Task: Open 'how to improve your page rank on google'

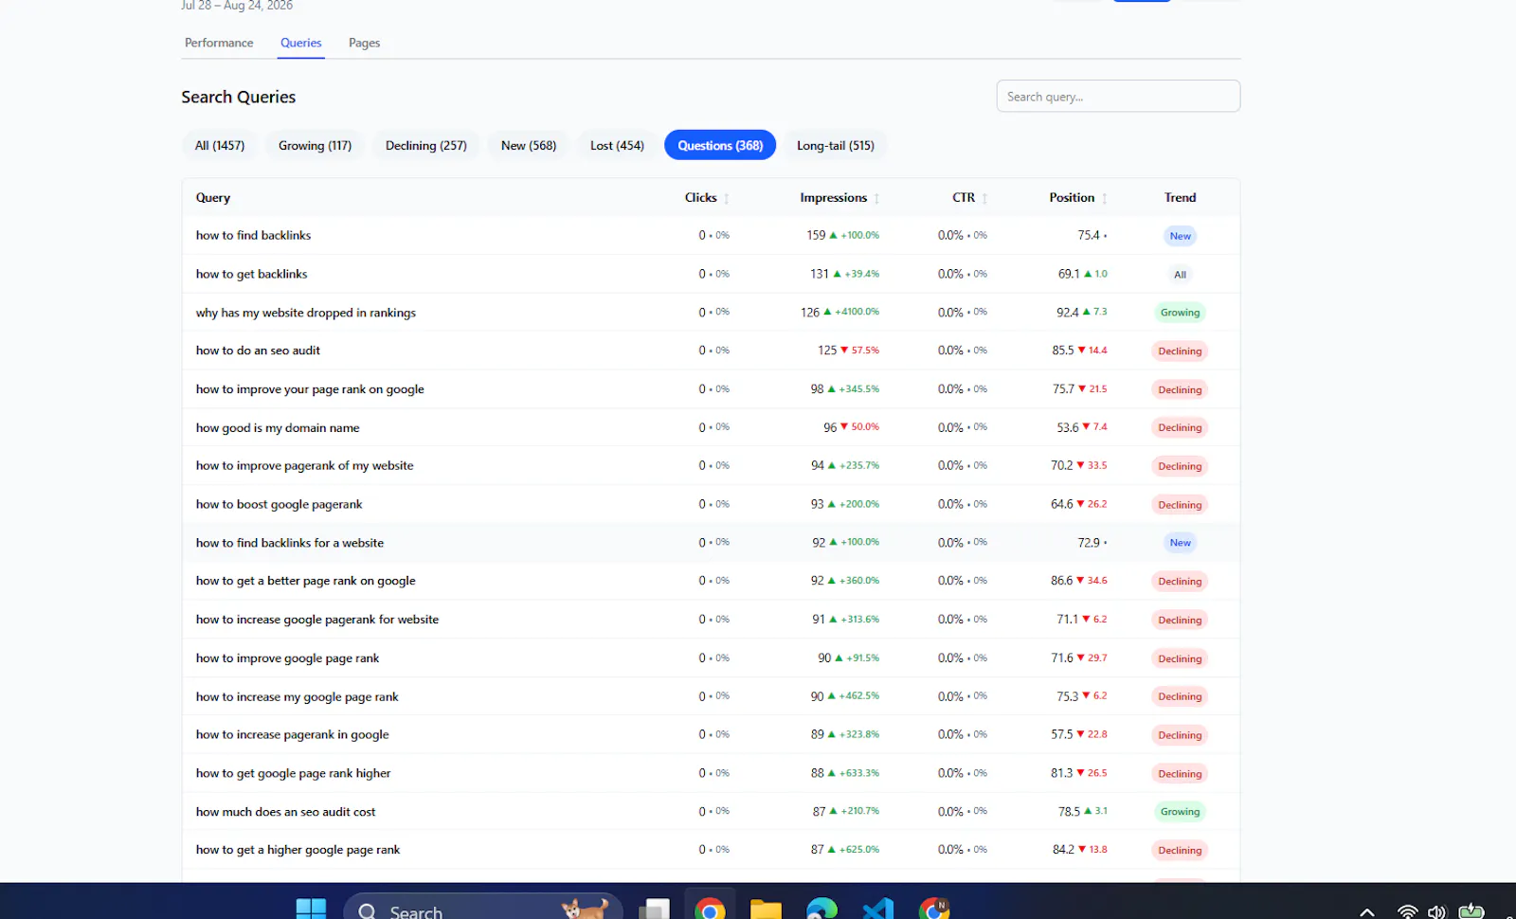Action: pyautogui.click(x=310, y=389)
